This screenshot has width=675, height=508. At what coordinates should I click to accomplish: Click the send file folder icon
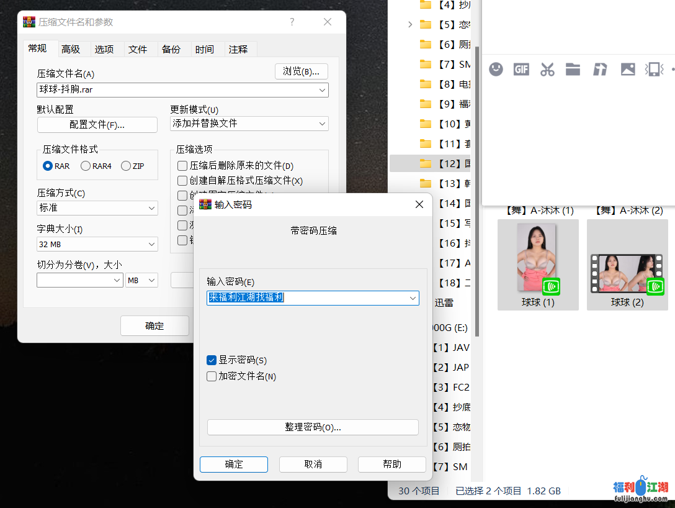(x=573, y=69)
